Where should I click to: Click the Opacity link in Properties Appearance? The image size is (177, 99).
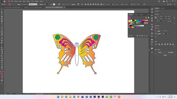[x=159, y=34]
